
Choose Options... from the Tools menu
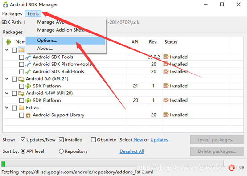[x=66, y=41]
